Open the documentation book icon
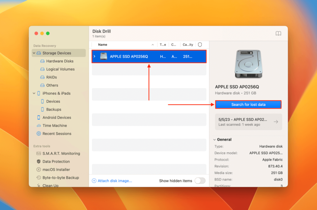317x210 pixels. [278, 33]
